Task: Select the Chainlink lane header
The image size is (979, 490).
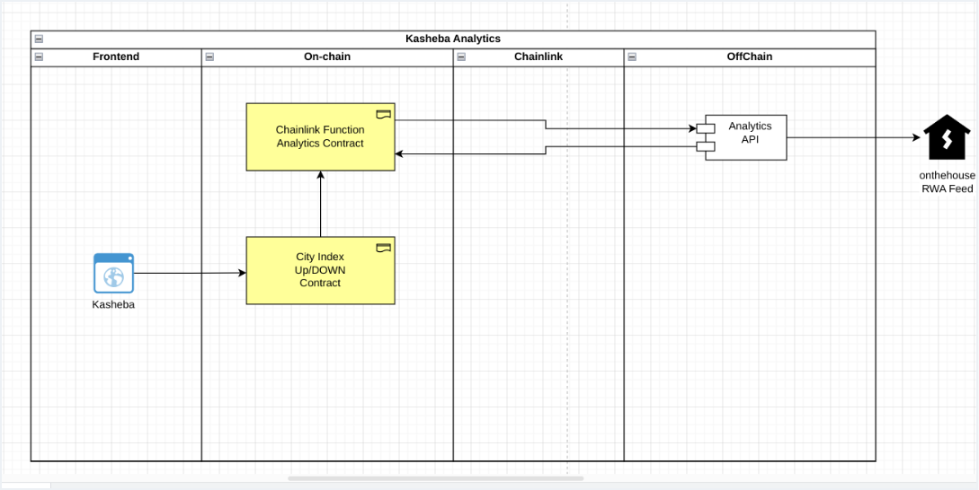Action: (x=538, y=57)
